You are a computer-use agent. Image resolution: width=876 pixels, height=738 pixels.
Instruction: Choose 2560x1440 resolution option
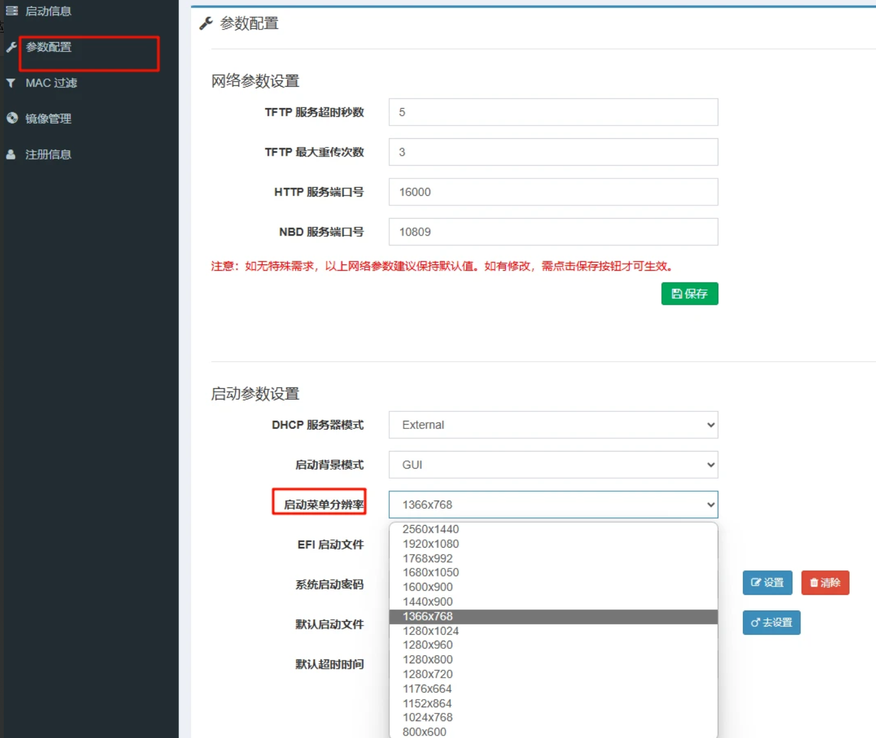553,529
